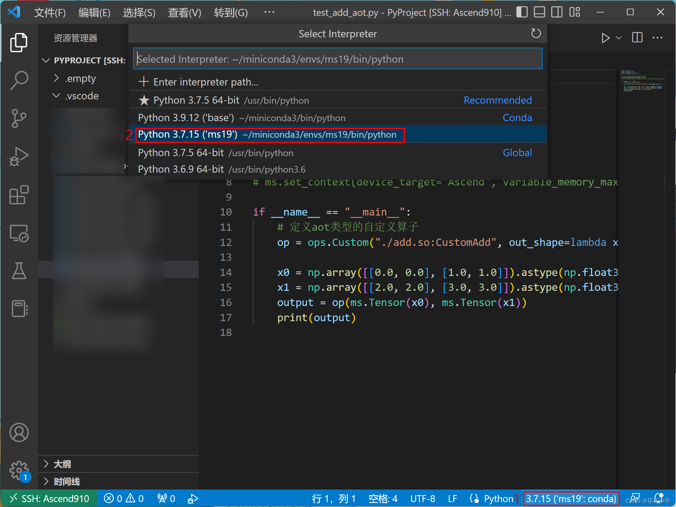Refresh the interpreter list
Image resolution: width=676 pixels, height=507 pixels.
point(536,33)
